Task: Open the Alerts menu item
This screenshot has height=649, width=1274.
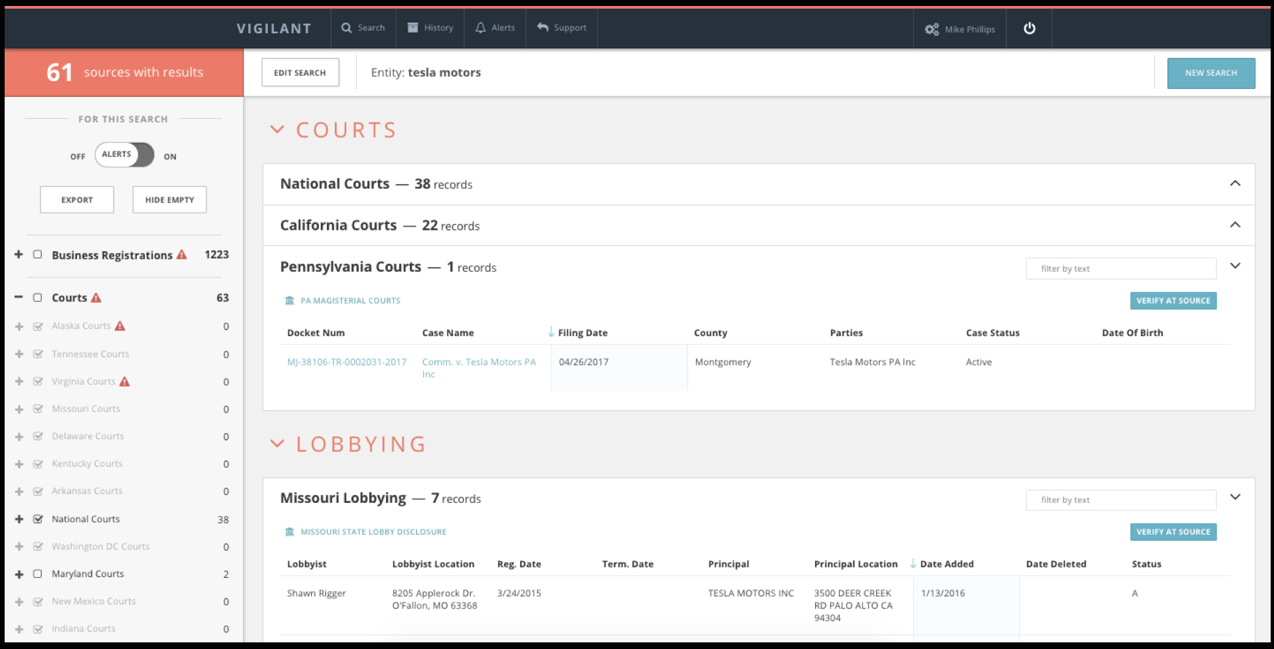Action: [x=495, y=28]
